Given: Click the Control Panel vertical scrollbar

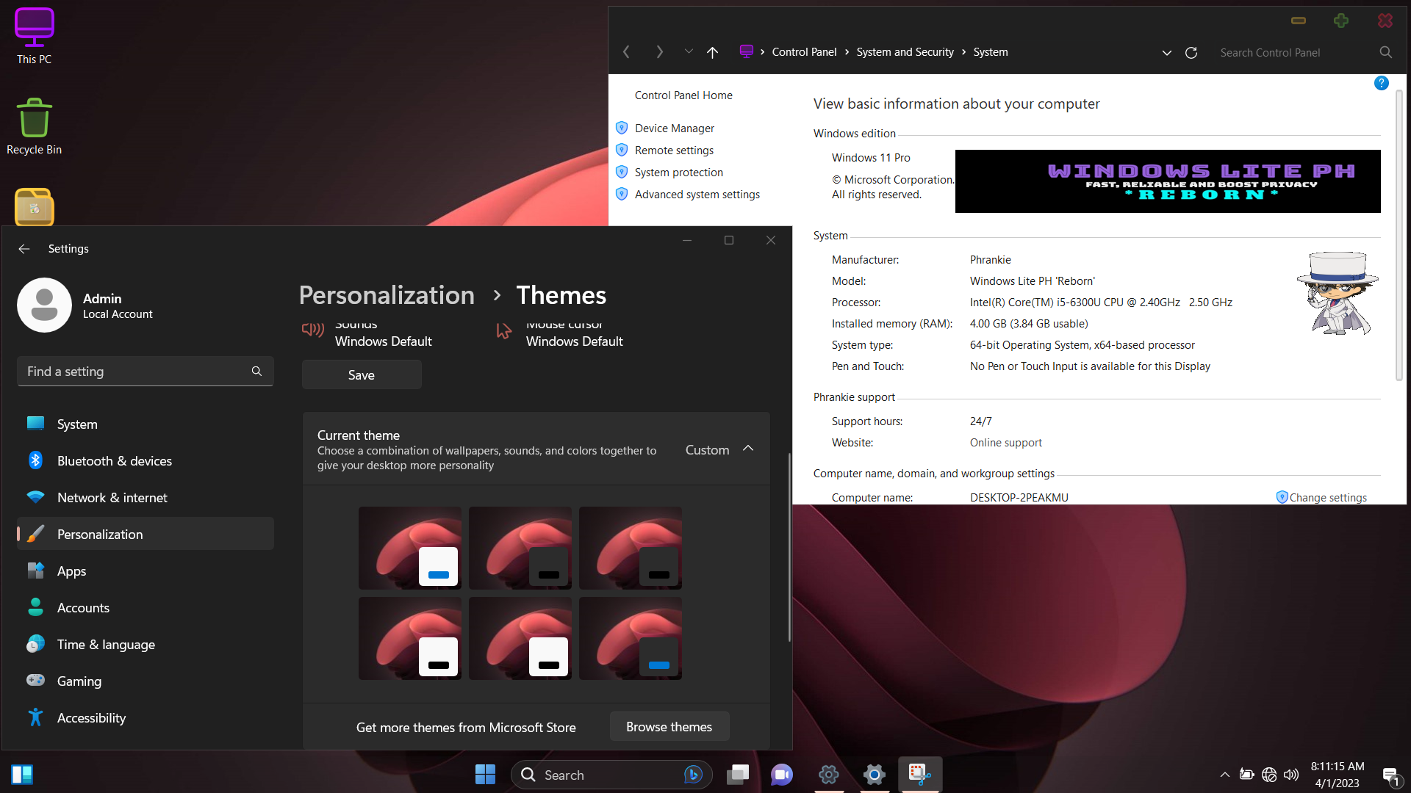Looking at the screenshot, I should pos(1399,235).
